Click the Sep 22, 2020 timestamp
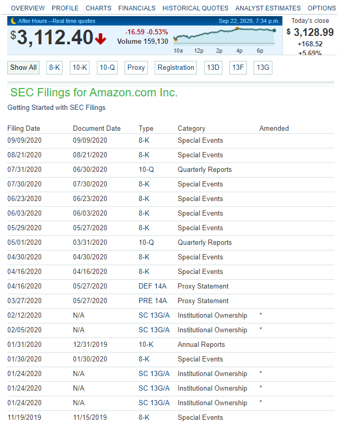 coord(249,21)
